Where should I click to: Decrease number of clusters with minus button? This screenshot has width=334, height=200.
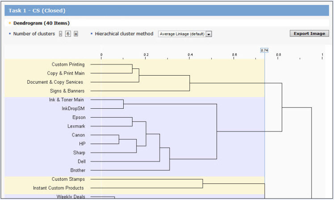click(60, 34)
